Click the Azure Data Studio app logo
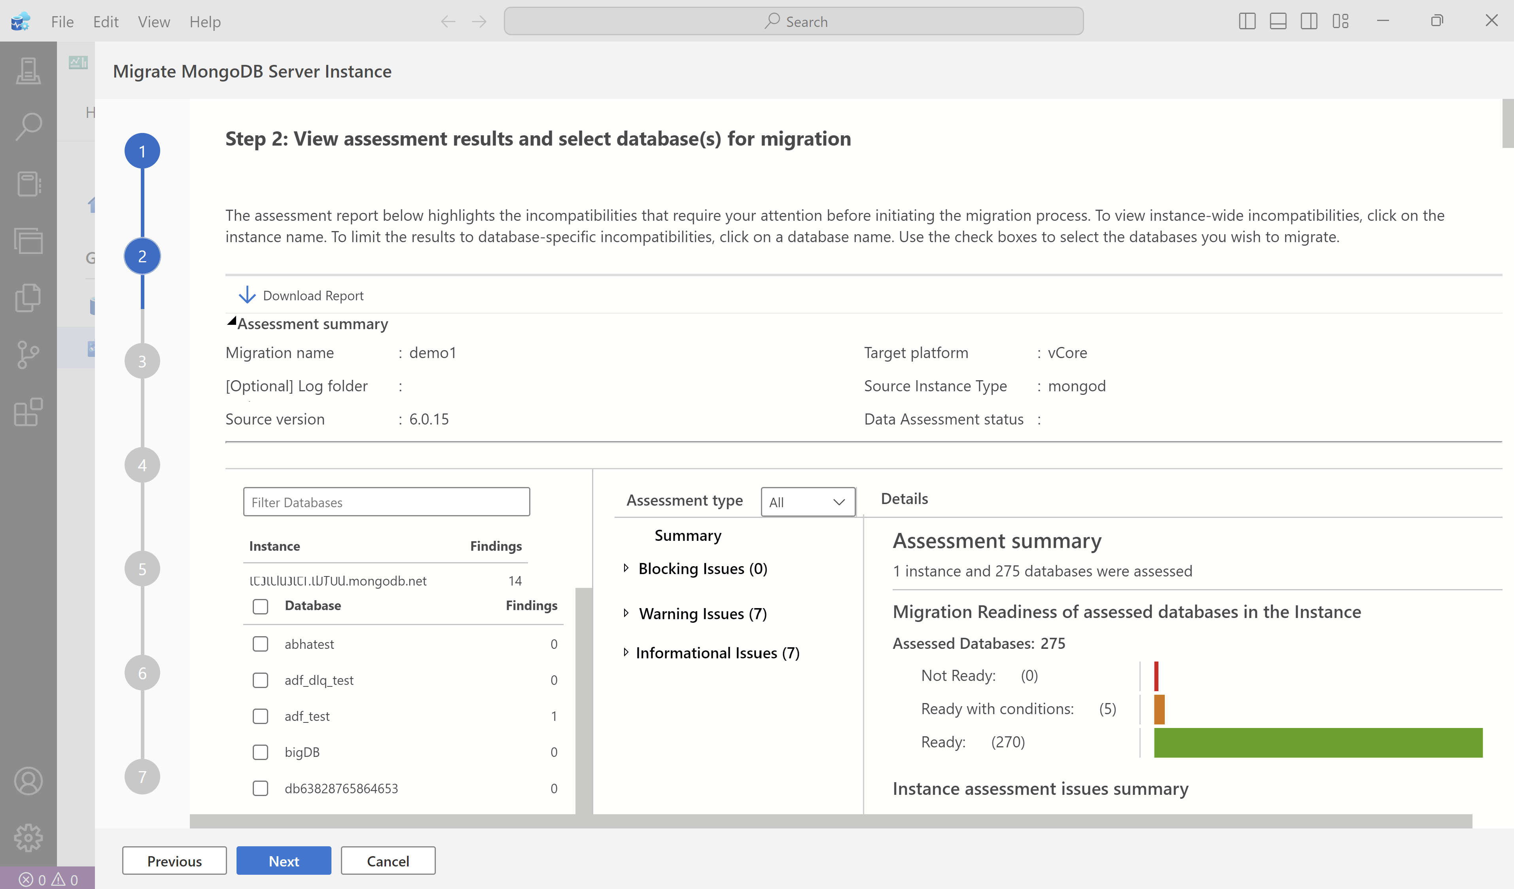The width and height of the screenshot is (1514, 889). click(21, 22)
